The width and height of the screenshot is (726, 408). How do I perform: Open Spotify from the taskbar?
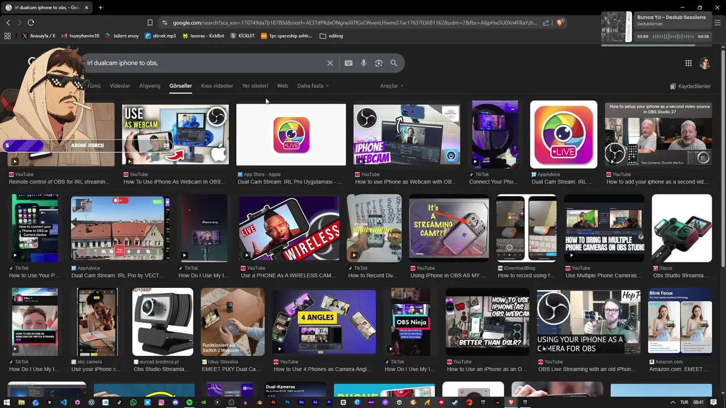189,402
